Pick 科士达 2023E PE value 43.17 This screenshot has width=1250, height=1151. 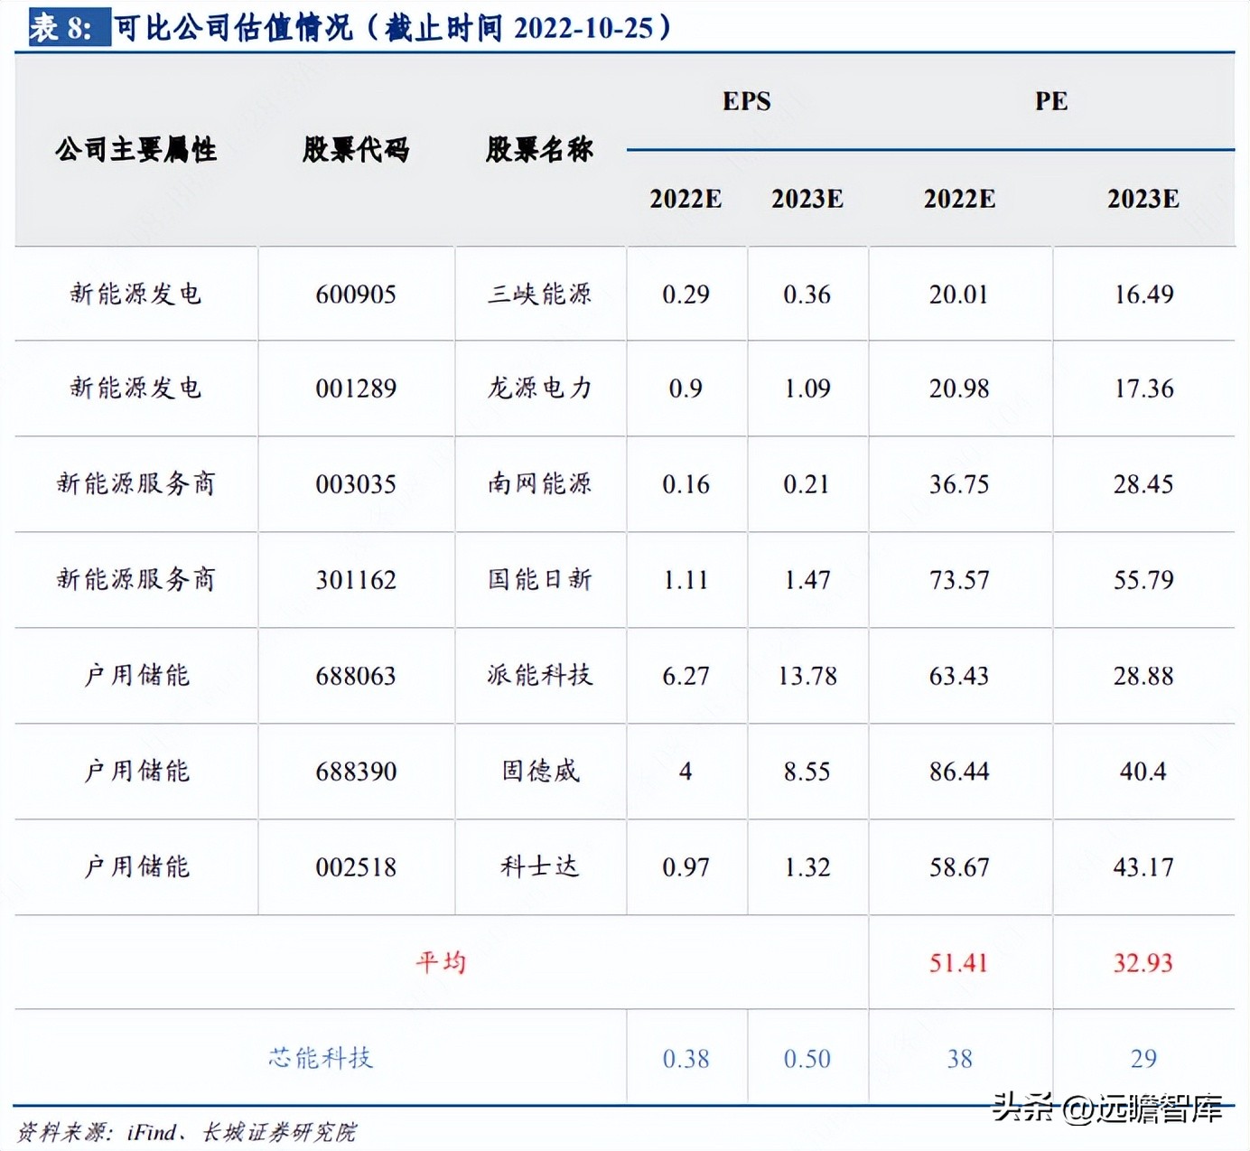pyautogui.click(x=1143, y=867)
